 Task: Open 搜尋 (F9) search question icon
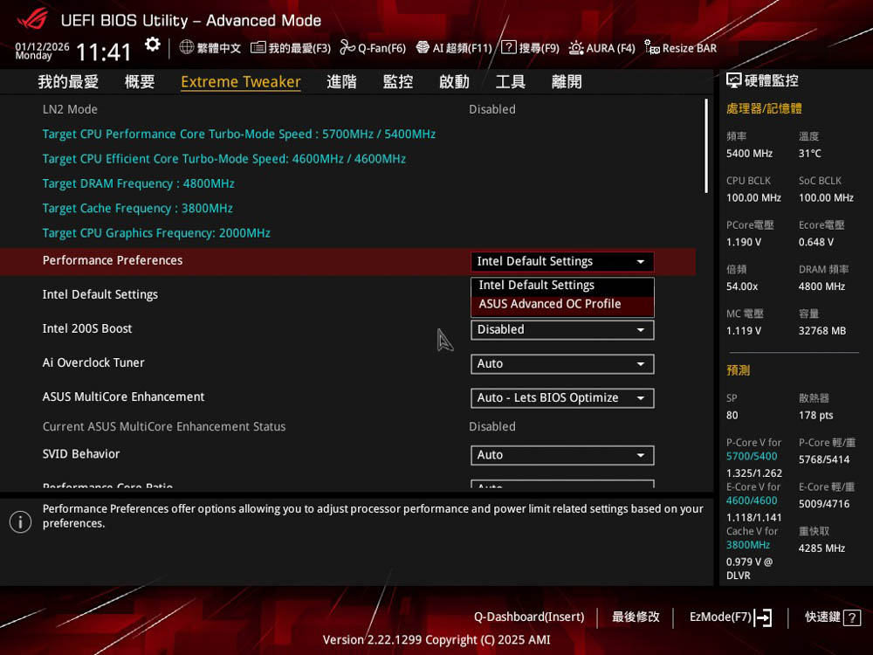click(x=508, y=47)
